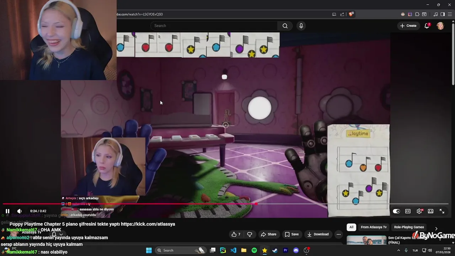Screen dimensions: 455x256
Task: Open Premiere Pro from taskbar
Action: [x=285, y=250]
